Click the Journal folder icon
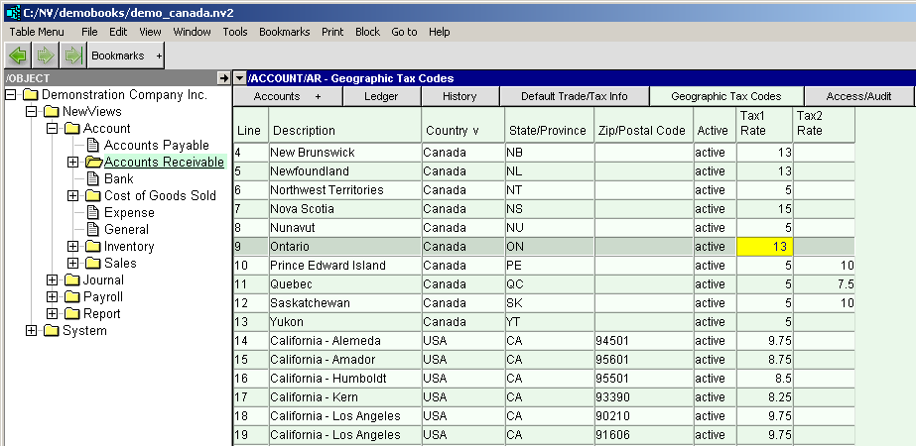 [73, 280]
